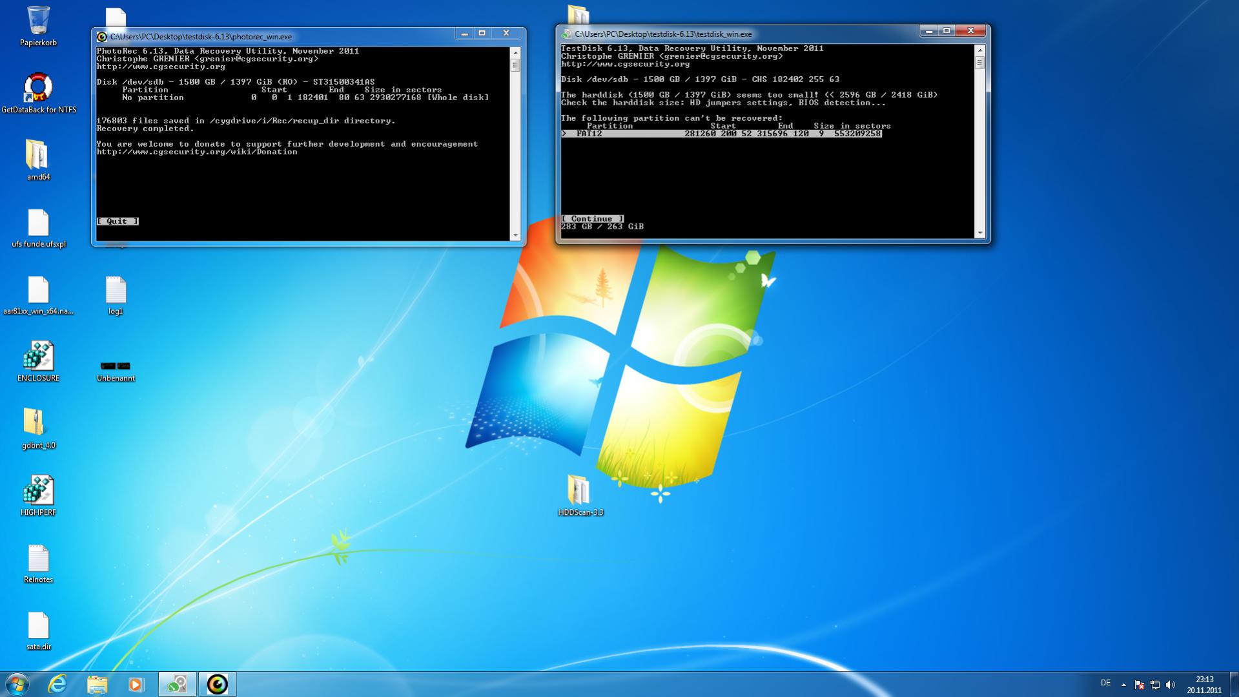Open the volume speaker tray icon

pos(1171,685)
